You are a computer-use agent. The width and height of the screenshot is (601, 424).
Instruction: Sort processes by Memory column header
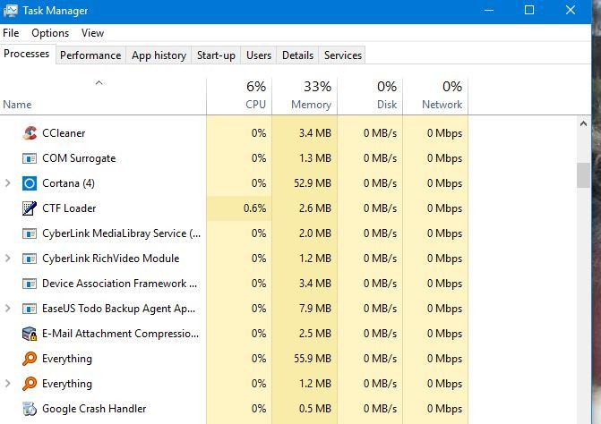(x=305, y=96)
